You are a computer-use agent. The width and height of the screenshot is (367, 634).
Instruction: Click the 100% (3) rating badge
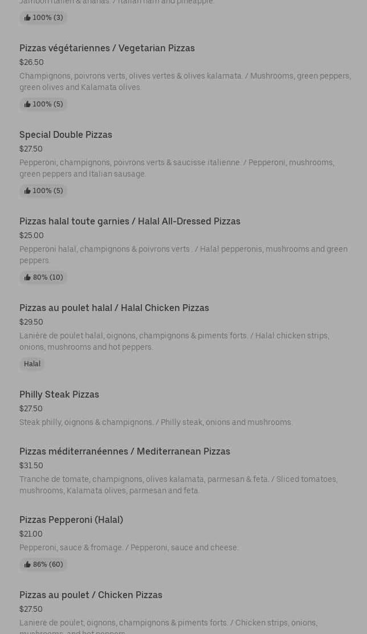pyautogui.click(x=43, y=18)
